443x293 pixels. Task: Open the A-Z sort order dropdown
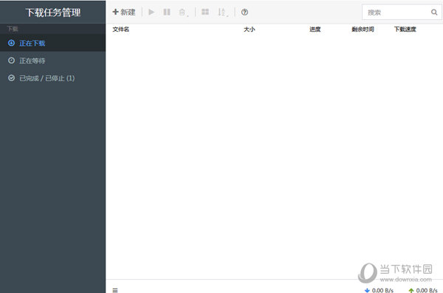click(223, 12)
